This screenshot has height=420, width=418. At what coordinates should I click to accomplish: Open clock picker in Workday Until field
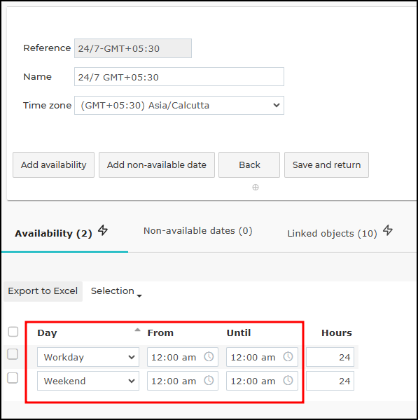point(288,357)
